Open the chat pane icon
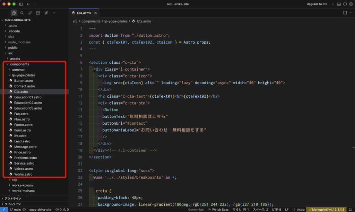 (345, 4)
